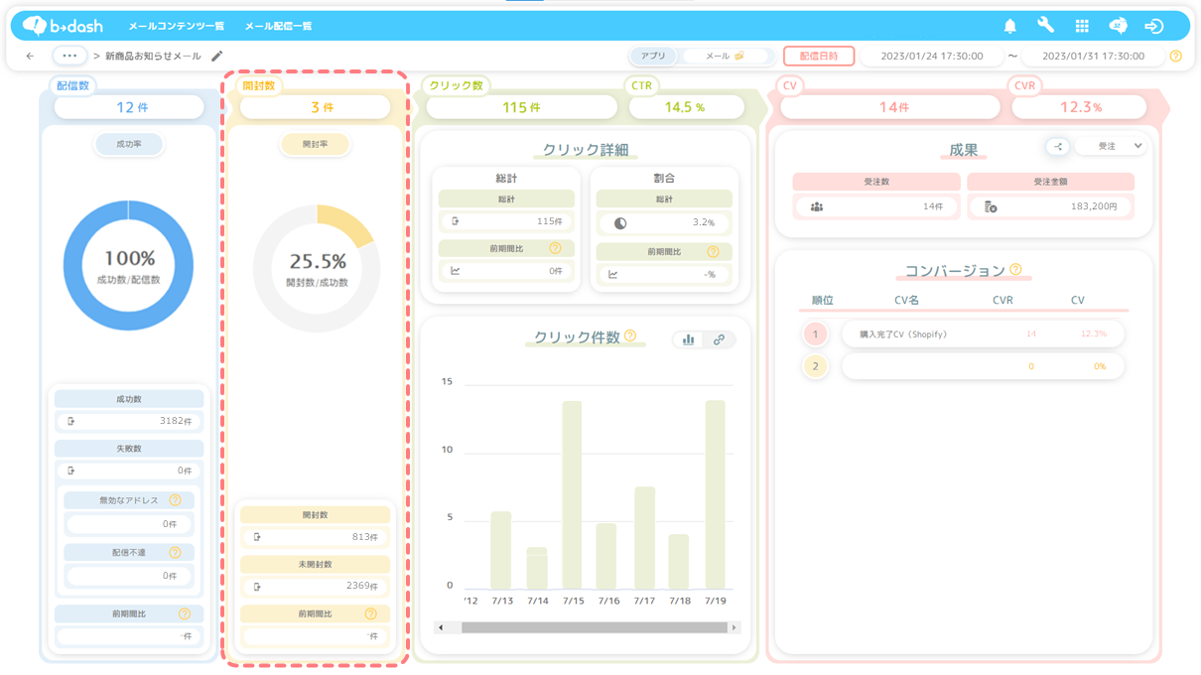Expand the breadcrumb ellipsis menu
1201x675 pixels.
(69, 56)
